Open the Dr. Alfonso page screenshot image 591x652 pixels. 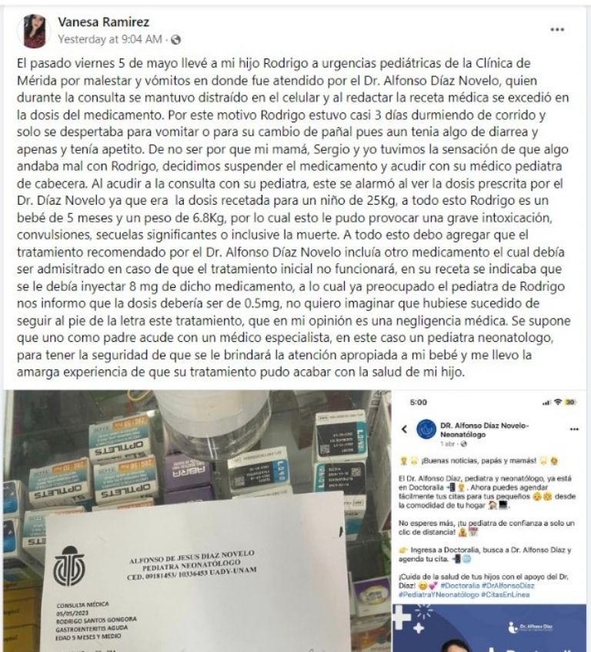(x=489, y=520)
